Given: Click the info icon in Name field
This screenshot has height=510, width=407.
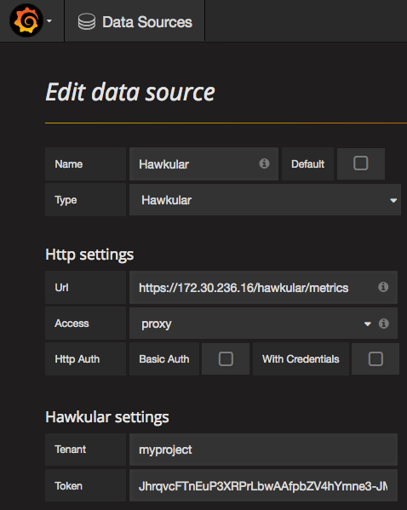Looking at the screenshot, I should pyautogui.click(x=264, y=163).
